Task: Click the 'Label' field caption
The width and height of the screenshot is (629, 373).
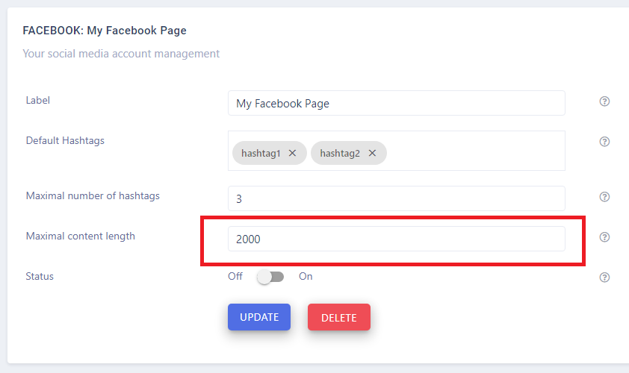Action: (x=37, y=100)
